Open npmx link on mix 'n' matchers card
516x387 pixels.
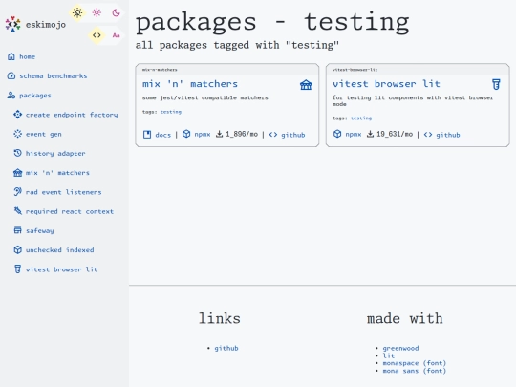point(202,135)
